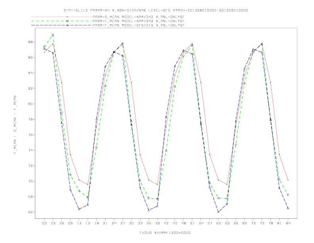Click y-axis tick label 88
The image size is (314, 243).
click(x=30, y=42)
